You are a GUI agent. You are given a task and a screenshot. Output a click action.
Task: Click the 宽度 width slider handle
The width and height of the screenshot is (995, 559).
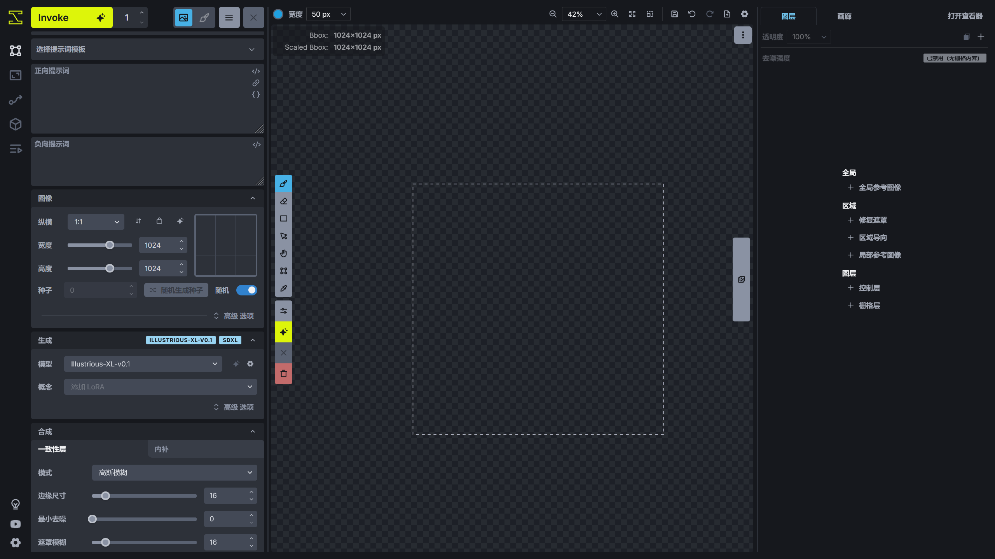(110, 245)
